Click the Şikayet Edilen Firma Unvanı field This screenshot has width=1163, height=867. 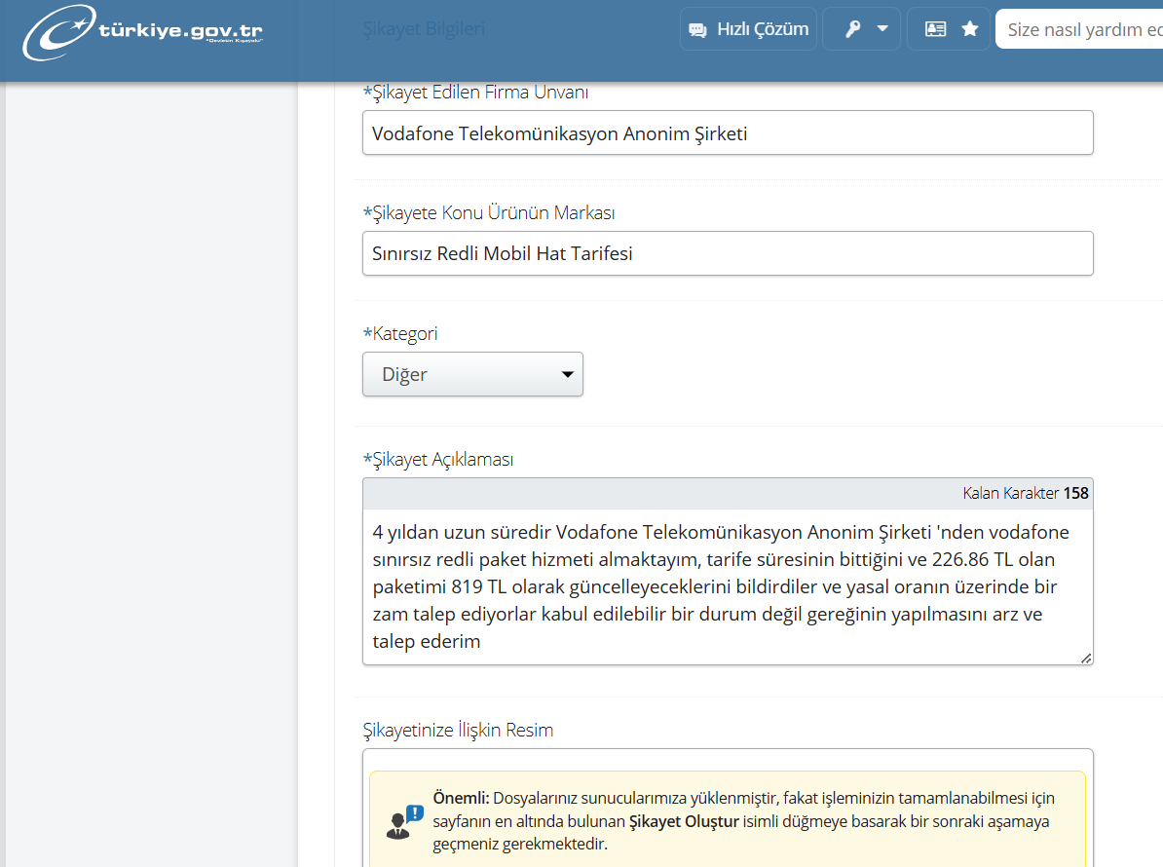(x=728, y=132)
